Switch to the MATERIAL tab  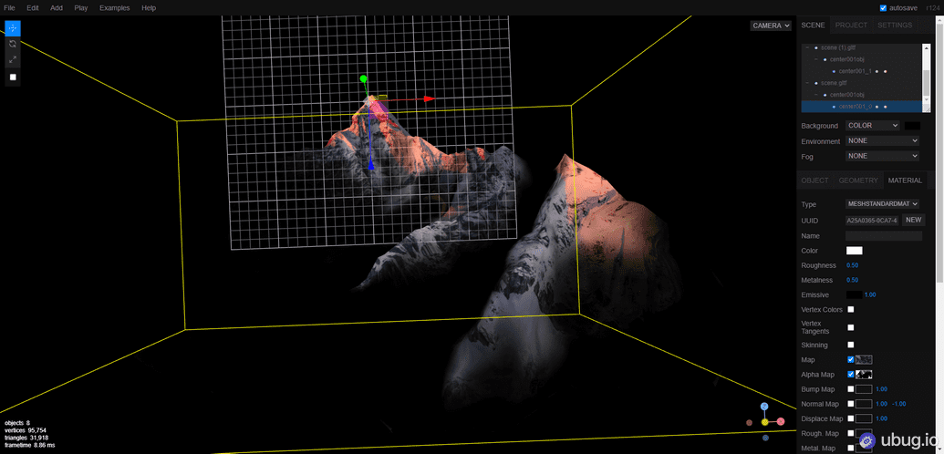tap(905, 181)
